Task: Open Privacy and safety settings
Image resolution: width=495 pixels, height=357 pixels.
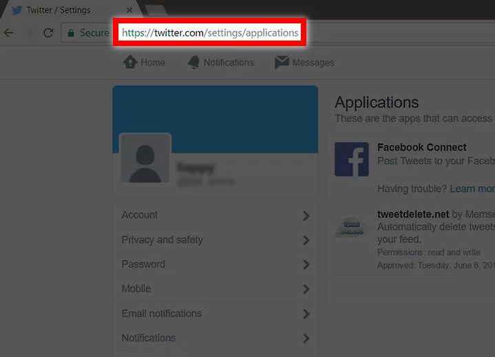Action: point(215,240)
